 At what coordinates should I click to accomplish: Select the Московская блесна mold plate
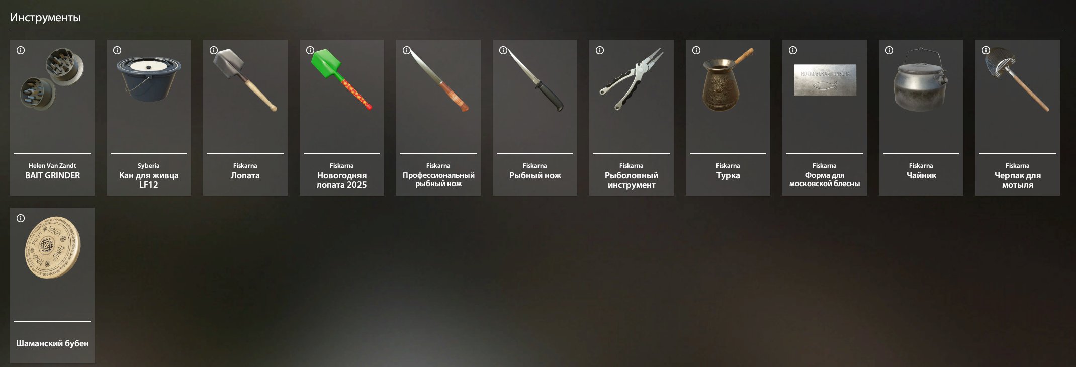(825, 80)
